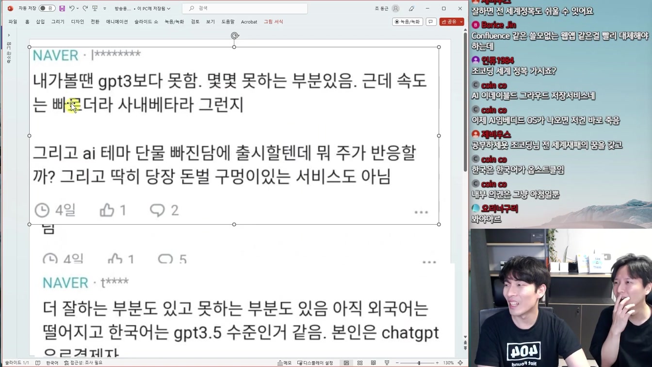The height and width of the screenshot is (367, 652).
Task: Click previous slide double-arrow at scrollbar bottom
Action: click(x=465, y=343)
